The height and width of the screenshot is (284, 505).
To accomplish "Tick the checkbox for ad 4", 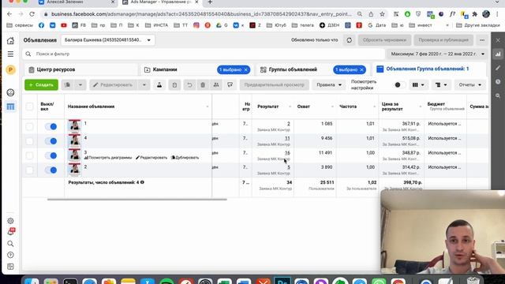I will pos(29,141).
